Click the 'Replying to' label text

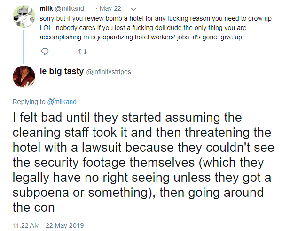point(29,102)
